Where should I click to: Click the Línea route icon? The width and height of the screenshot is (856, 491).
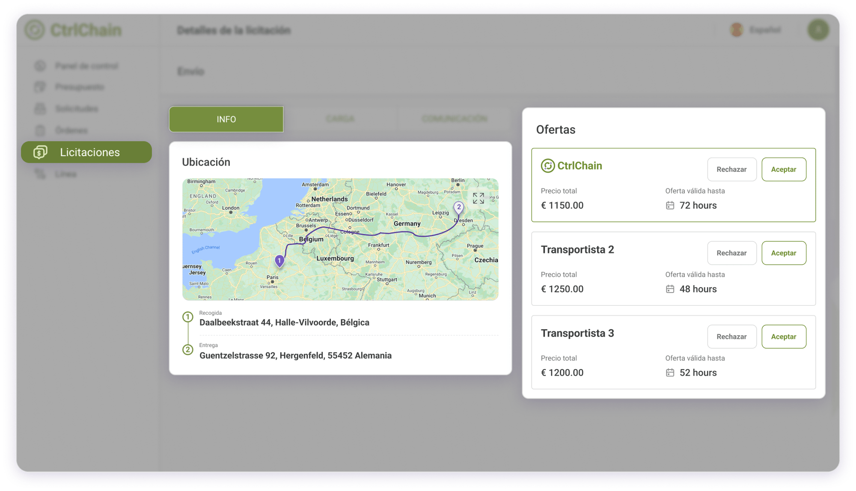pyautogui.click(x=40, y=174)
